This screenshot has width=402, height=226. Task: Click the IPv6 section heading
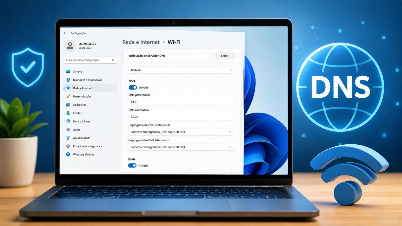131,159
